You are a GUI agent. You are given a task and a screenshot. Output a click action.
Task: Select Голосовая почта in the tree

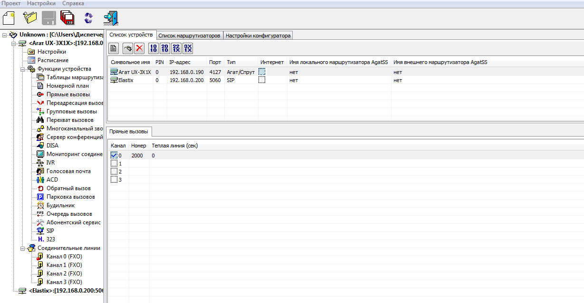coord(68,171)
